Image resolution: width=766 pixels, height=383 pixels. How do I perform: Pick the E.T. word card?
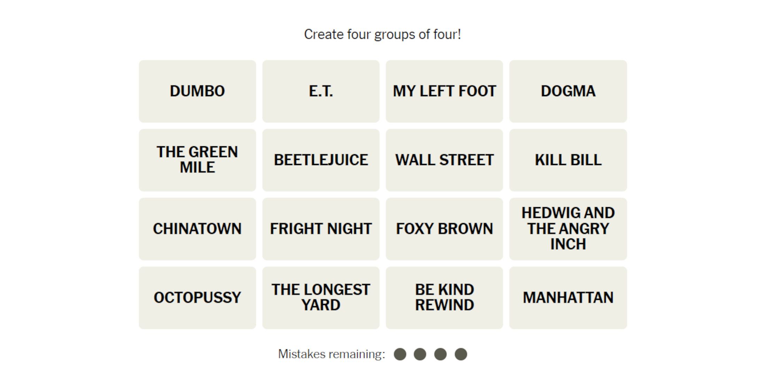[321, 91]
